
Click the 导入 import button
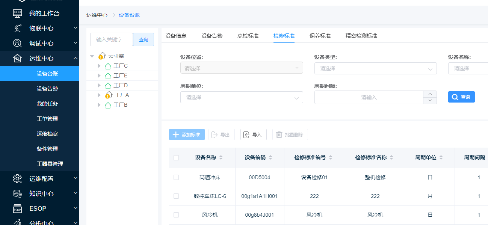[x=254, y=134]
